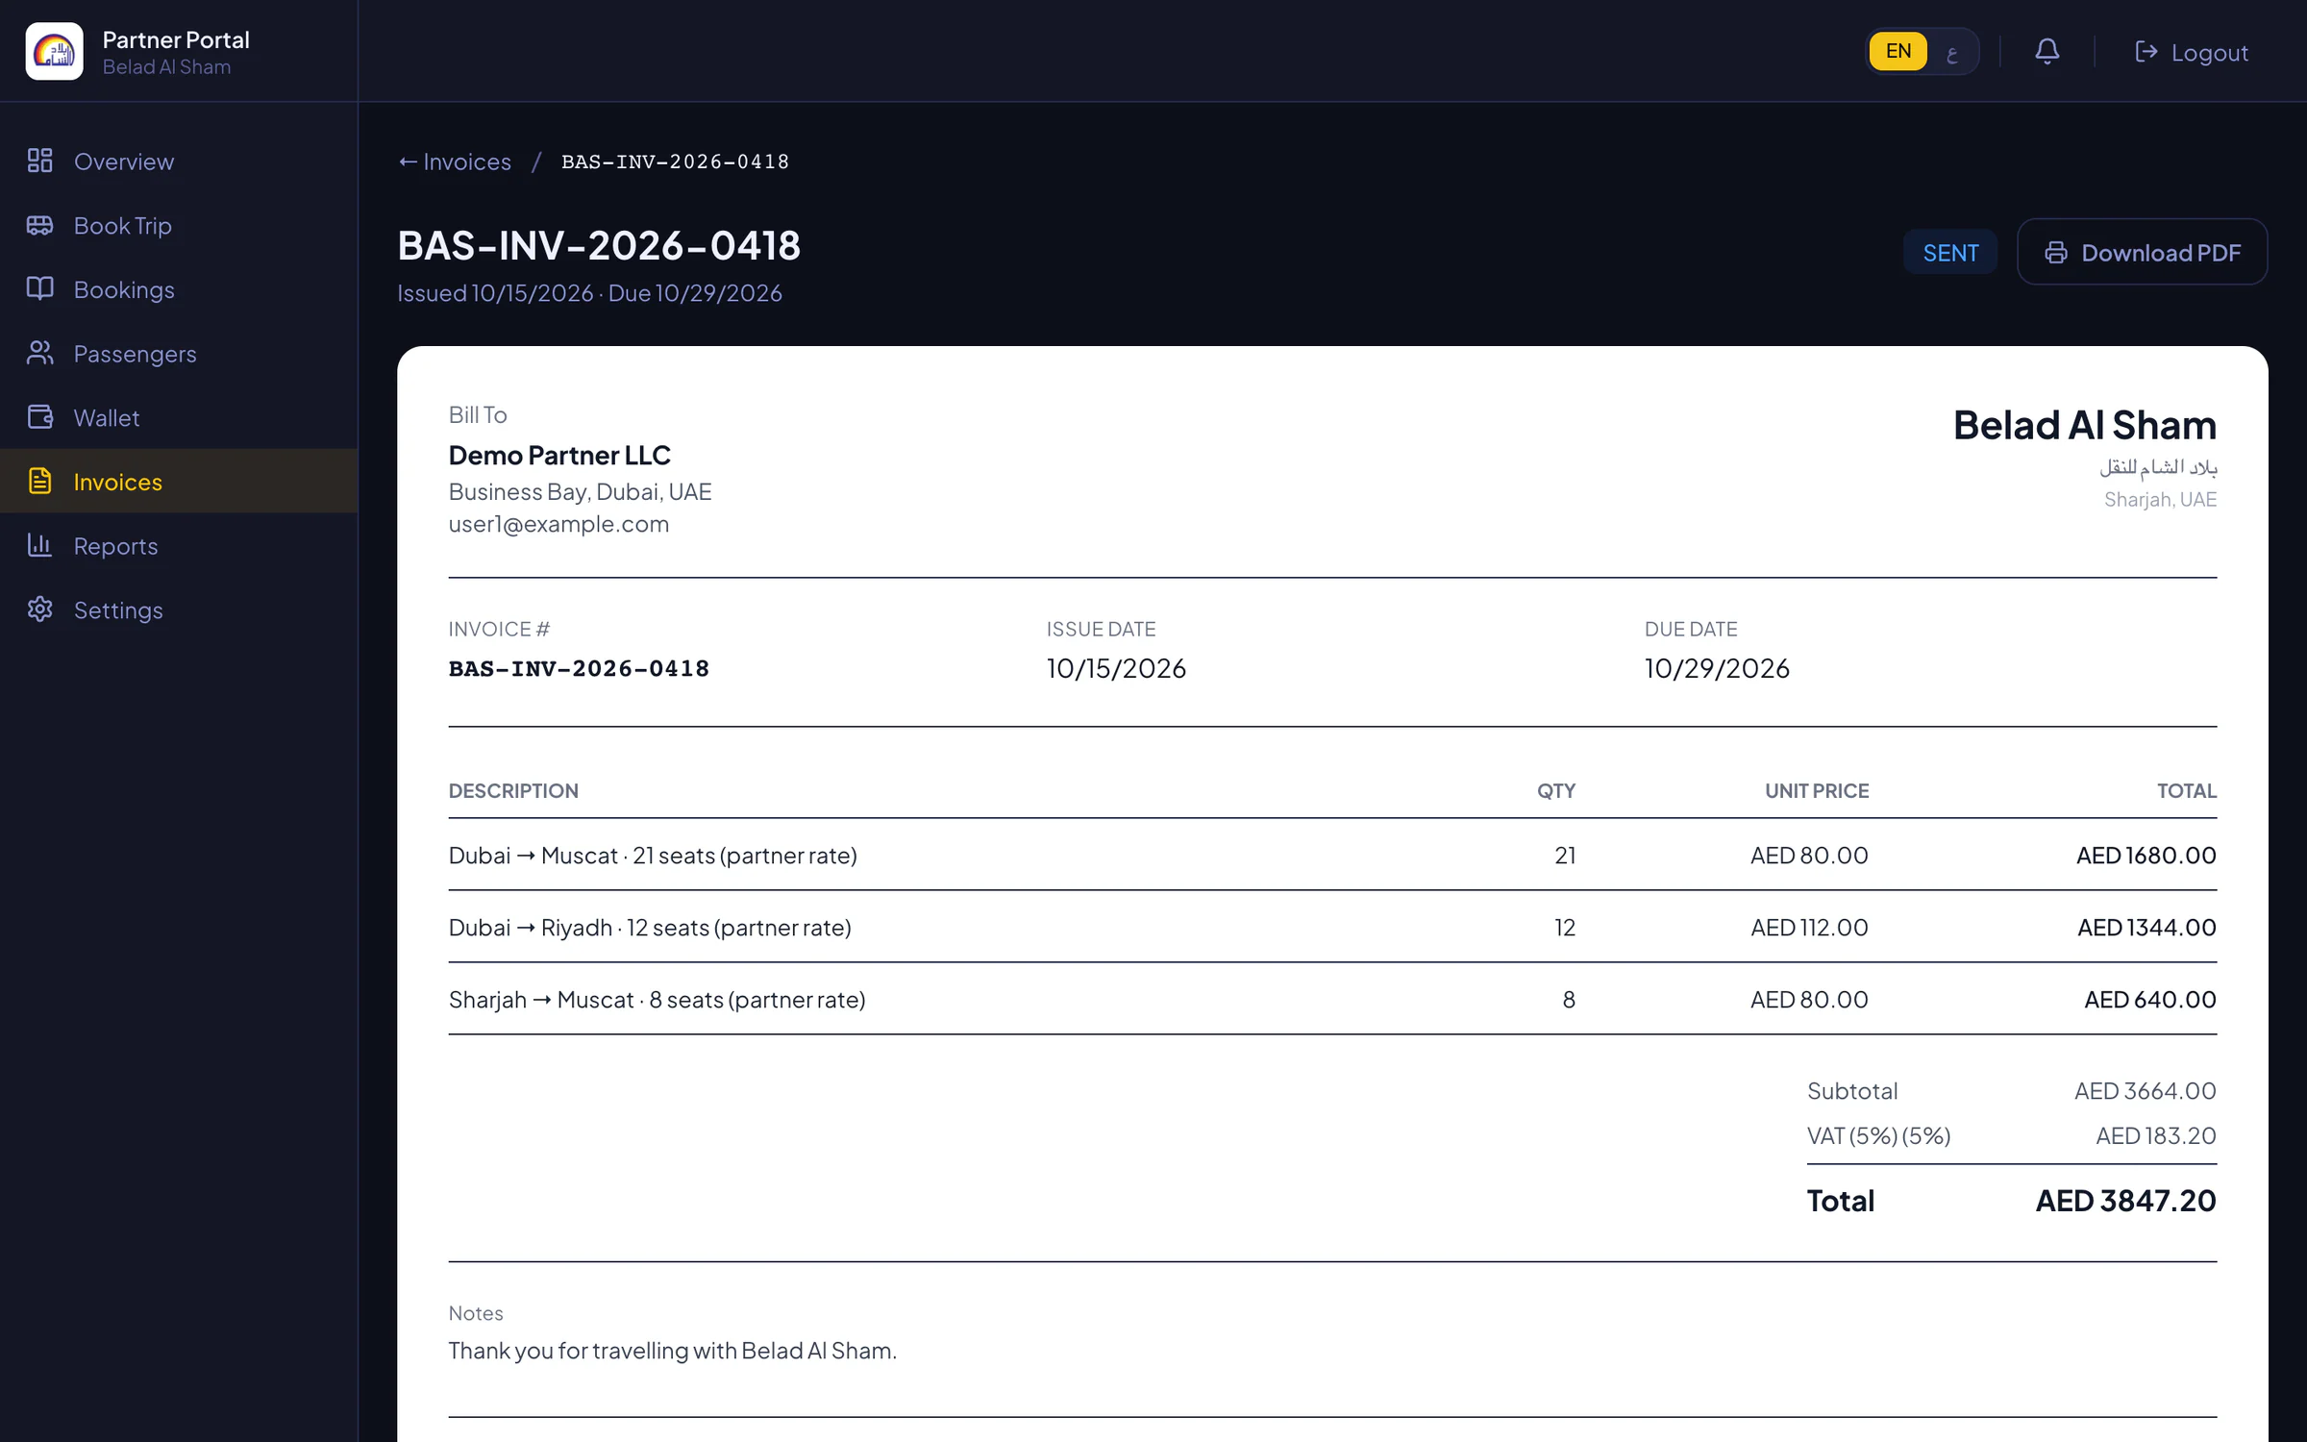Open the Reports section
The image size is (2307, 1442).
coord(179,545)
